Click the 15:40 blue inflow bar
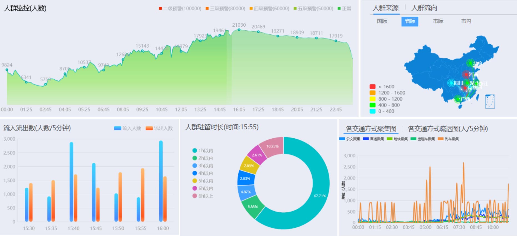 (71, 182)
